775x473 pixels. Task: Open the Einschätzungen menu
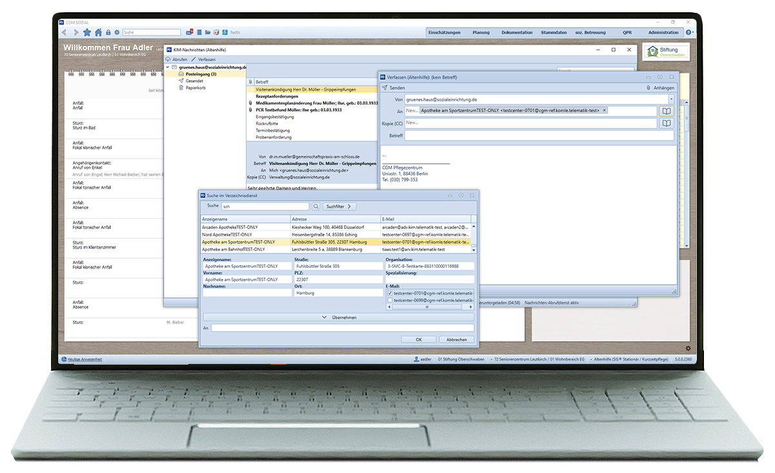pos(444,32)
